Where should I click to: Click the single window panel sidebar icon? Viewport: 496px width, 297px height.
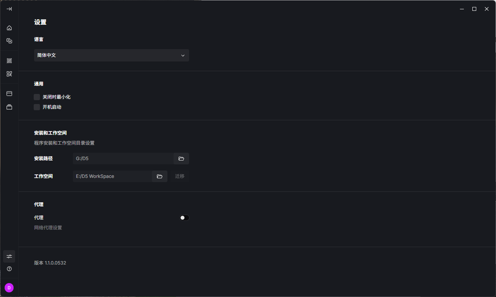point(9,94)
